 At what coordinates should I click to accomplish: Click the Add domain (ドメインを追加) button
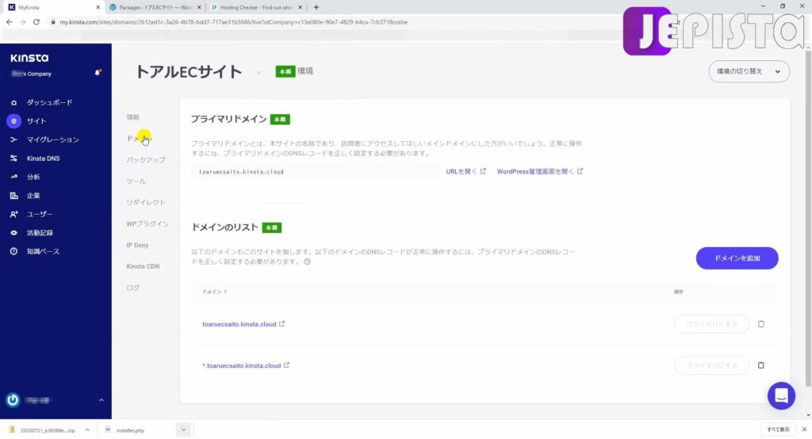click(737, 258)
